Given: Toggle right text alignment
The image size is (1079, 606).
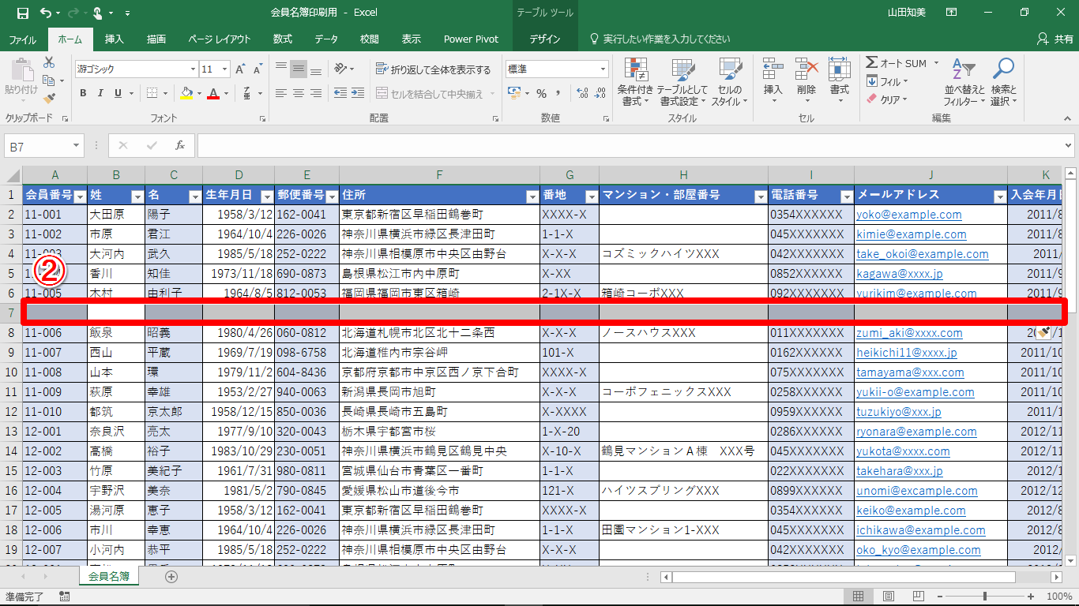Looking at the screenshot, I should pyautogui.click(x=316, y=93).
